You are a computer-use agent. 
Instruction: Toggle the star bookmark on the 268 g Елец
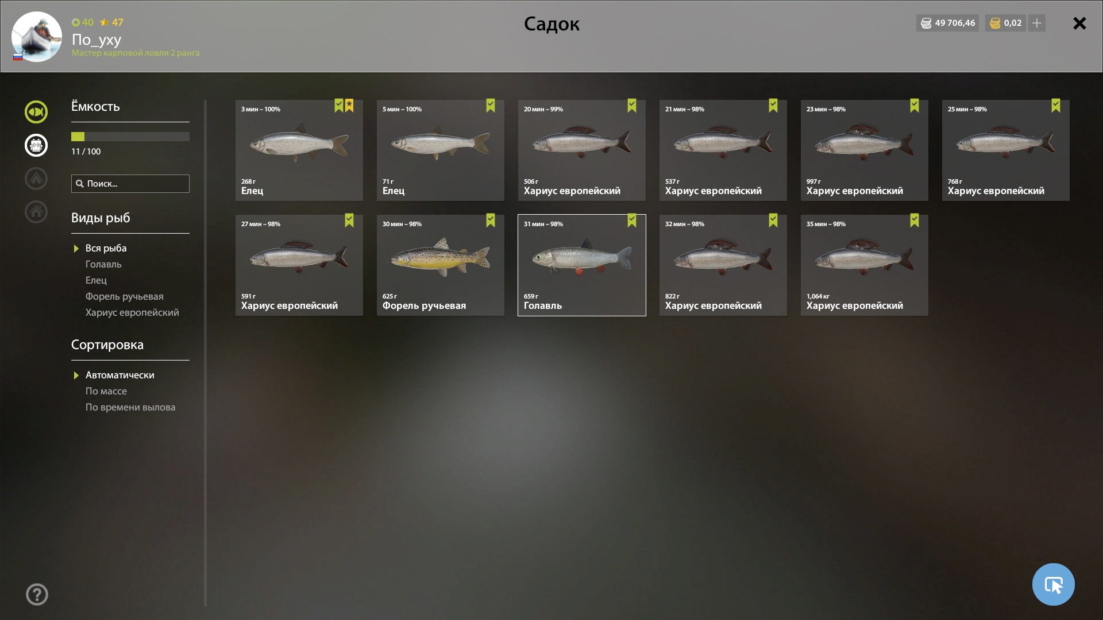click(349, 106)
